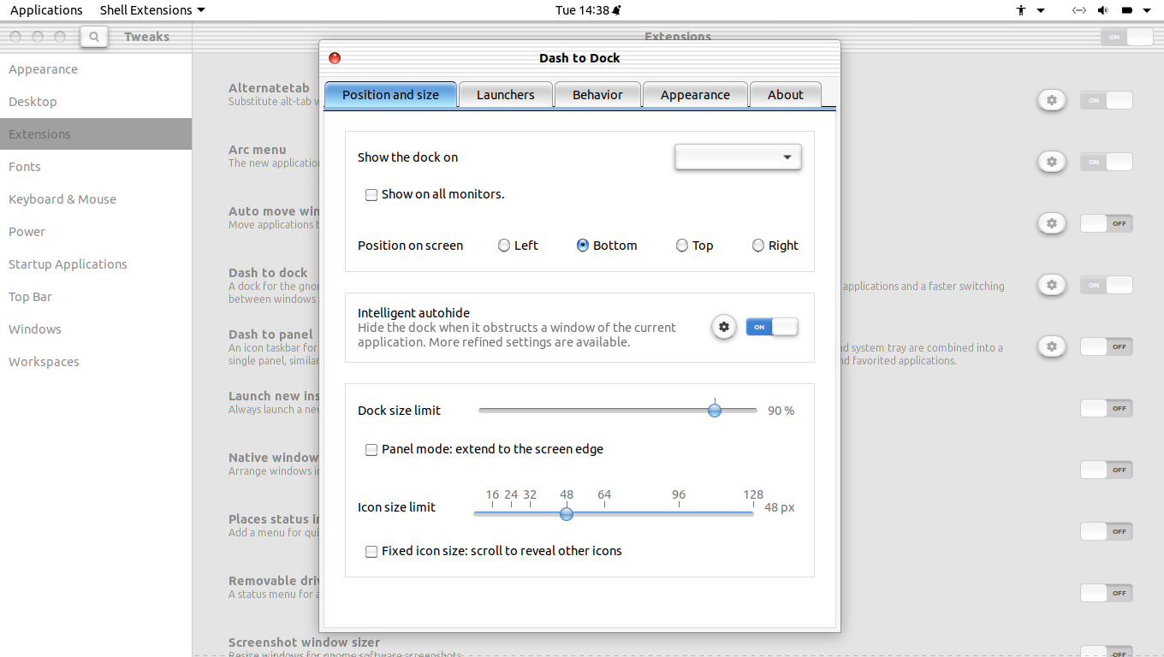1164x657 pixels.
Task: Click the network connection icon in top bar
Action: coord(1079,10)
